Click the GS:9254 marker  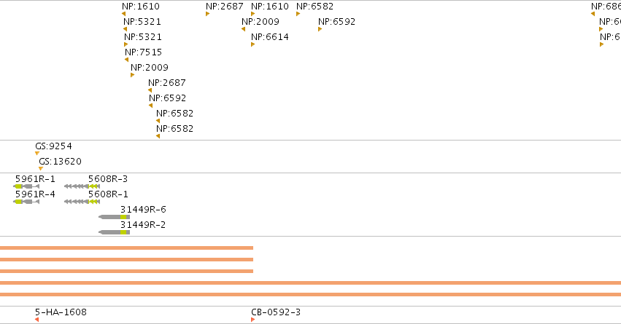[x=37, y=154]
